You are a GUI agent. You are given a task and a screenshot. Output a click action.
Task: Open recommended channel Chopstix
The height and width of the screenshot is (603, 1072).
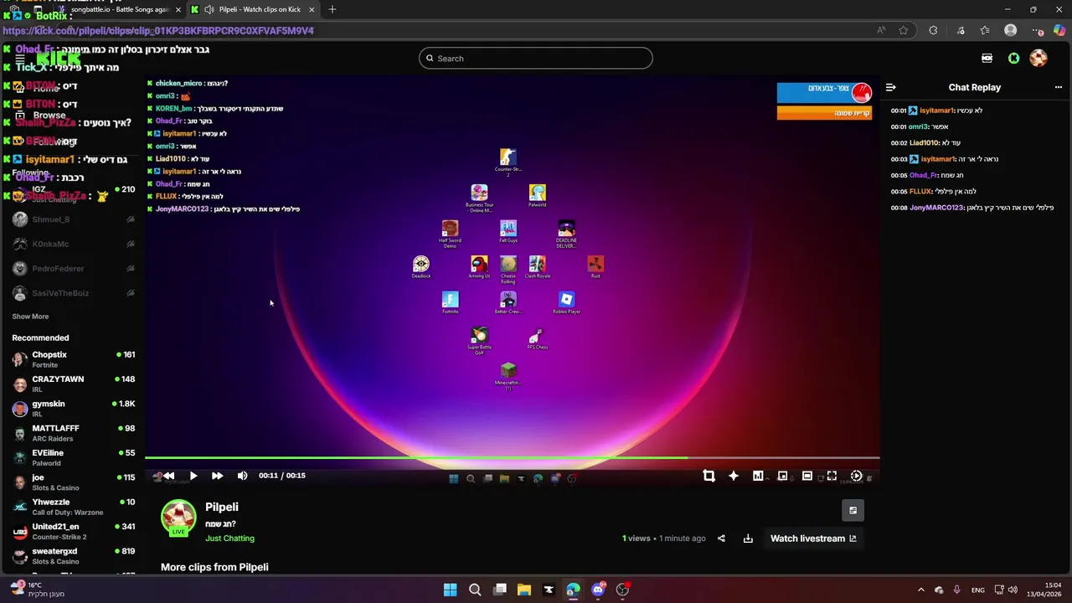pyautogui.click(x=73, y=359)
